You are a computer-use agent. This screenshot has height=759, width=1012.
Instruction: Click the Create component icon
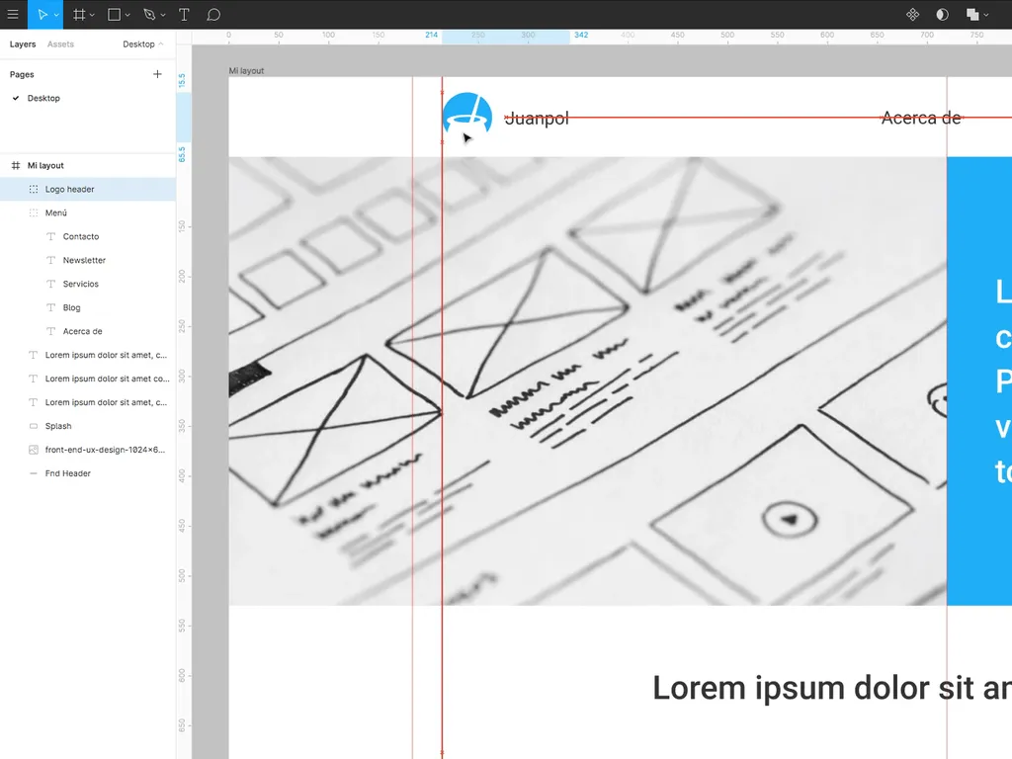coord(912,14)
